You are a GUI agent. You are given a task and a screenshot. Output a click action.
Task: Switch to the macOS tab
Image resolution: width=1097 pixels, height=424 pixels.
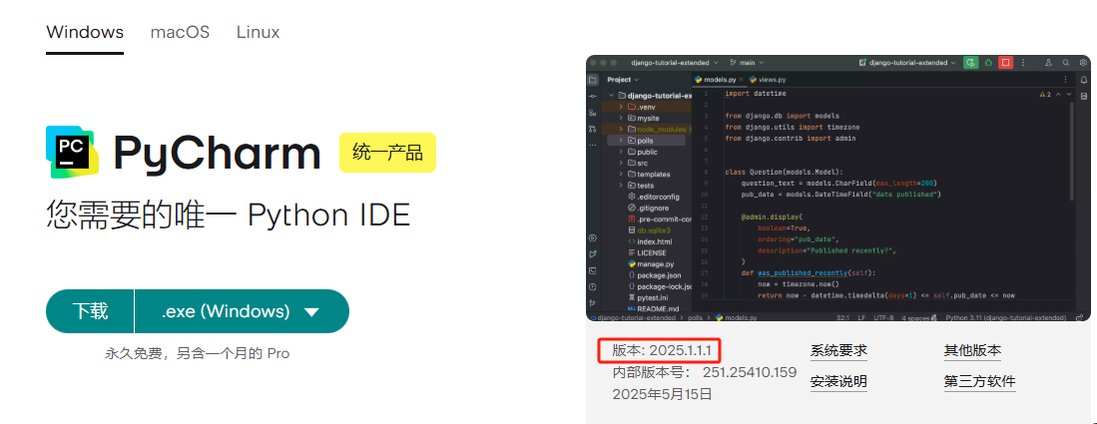coord(180,32)
